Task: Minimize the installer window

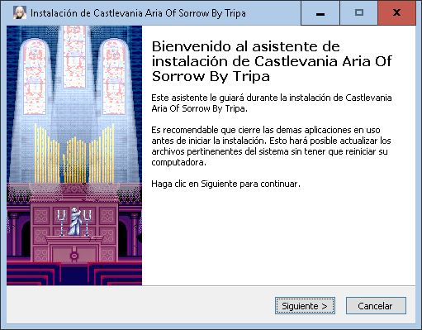Action: coord(320,13)
